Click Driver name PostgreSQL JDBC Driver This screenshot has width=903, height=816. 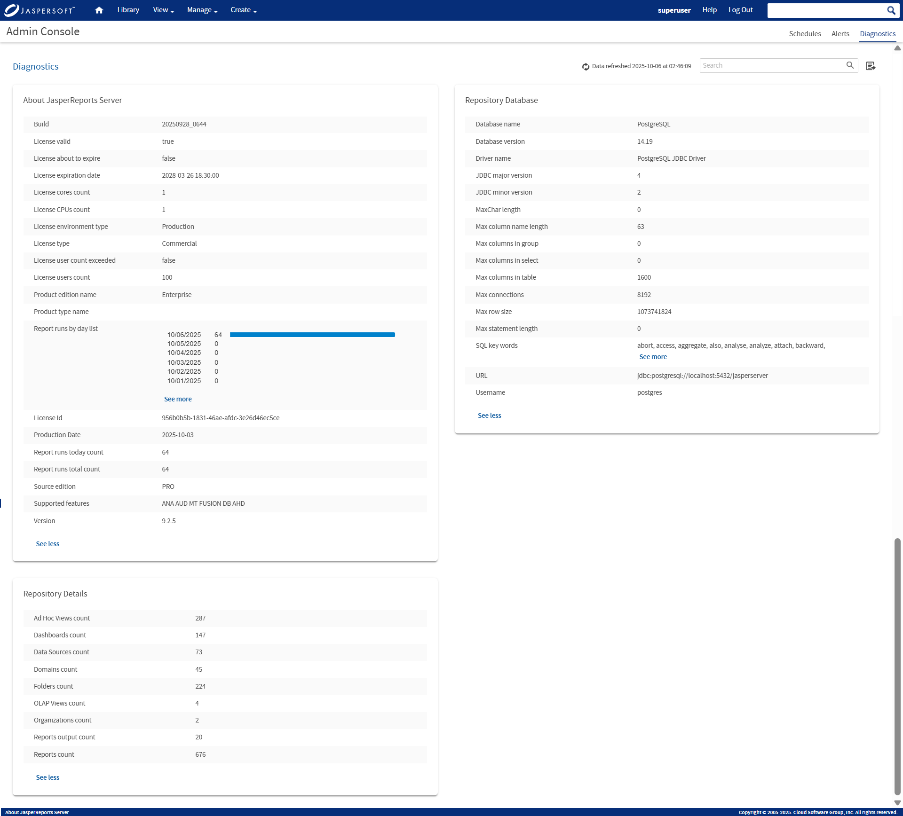point(671,158)
